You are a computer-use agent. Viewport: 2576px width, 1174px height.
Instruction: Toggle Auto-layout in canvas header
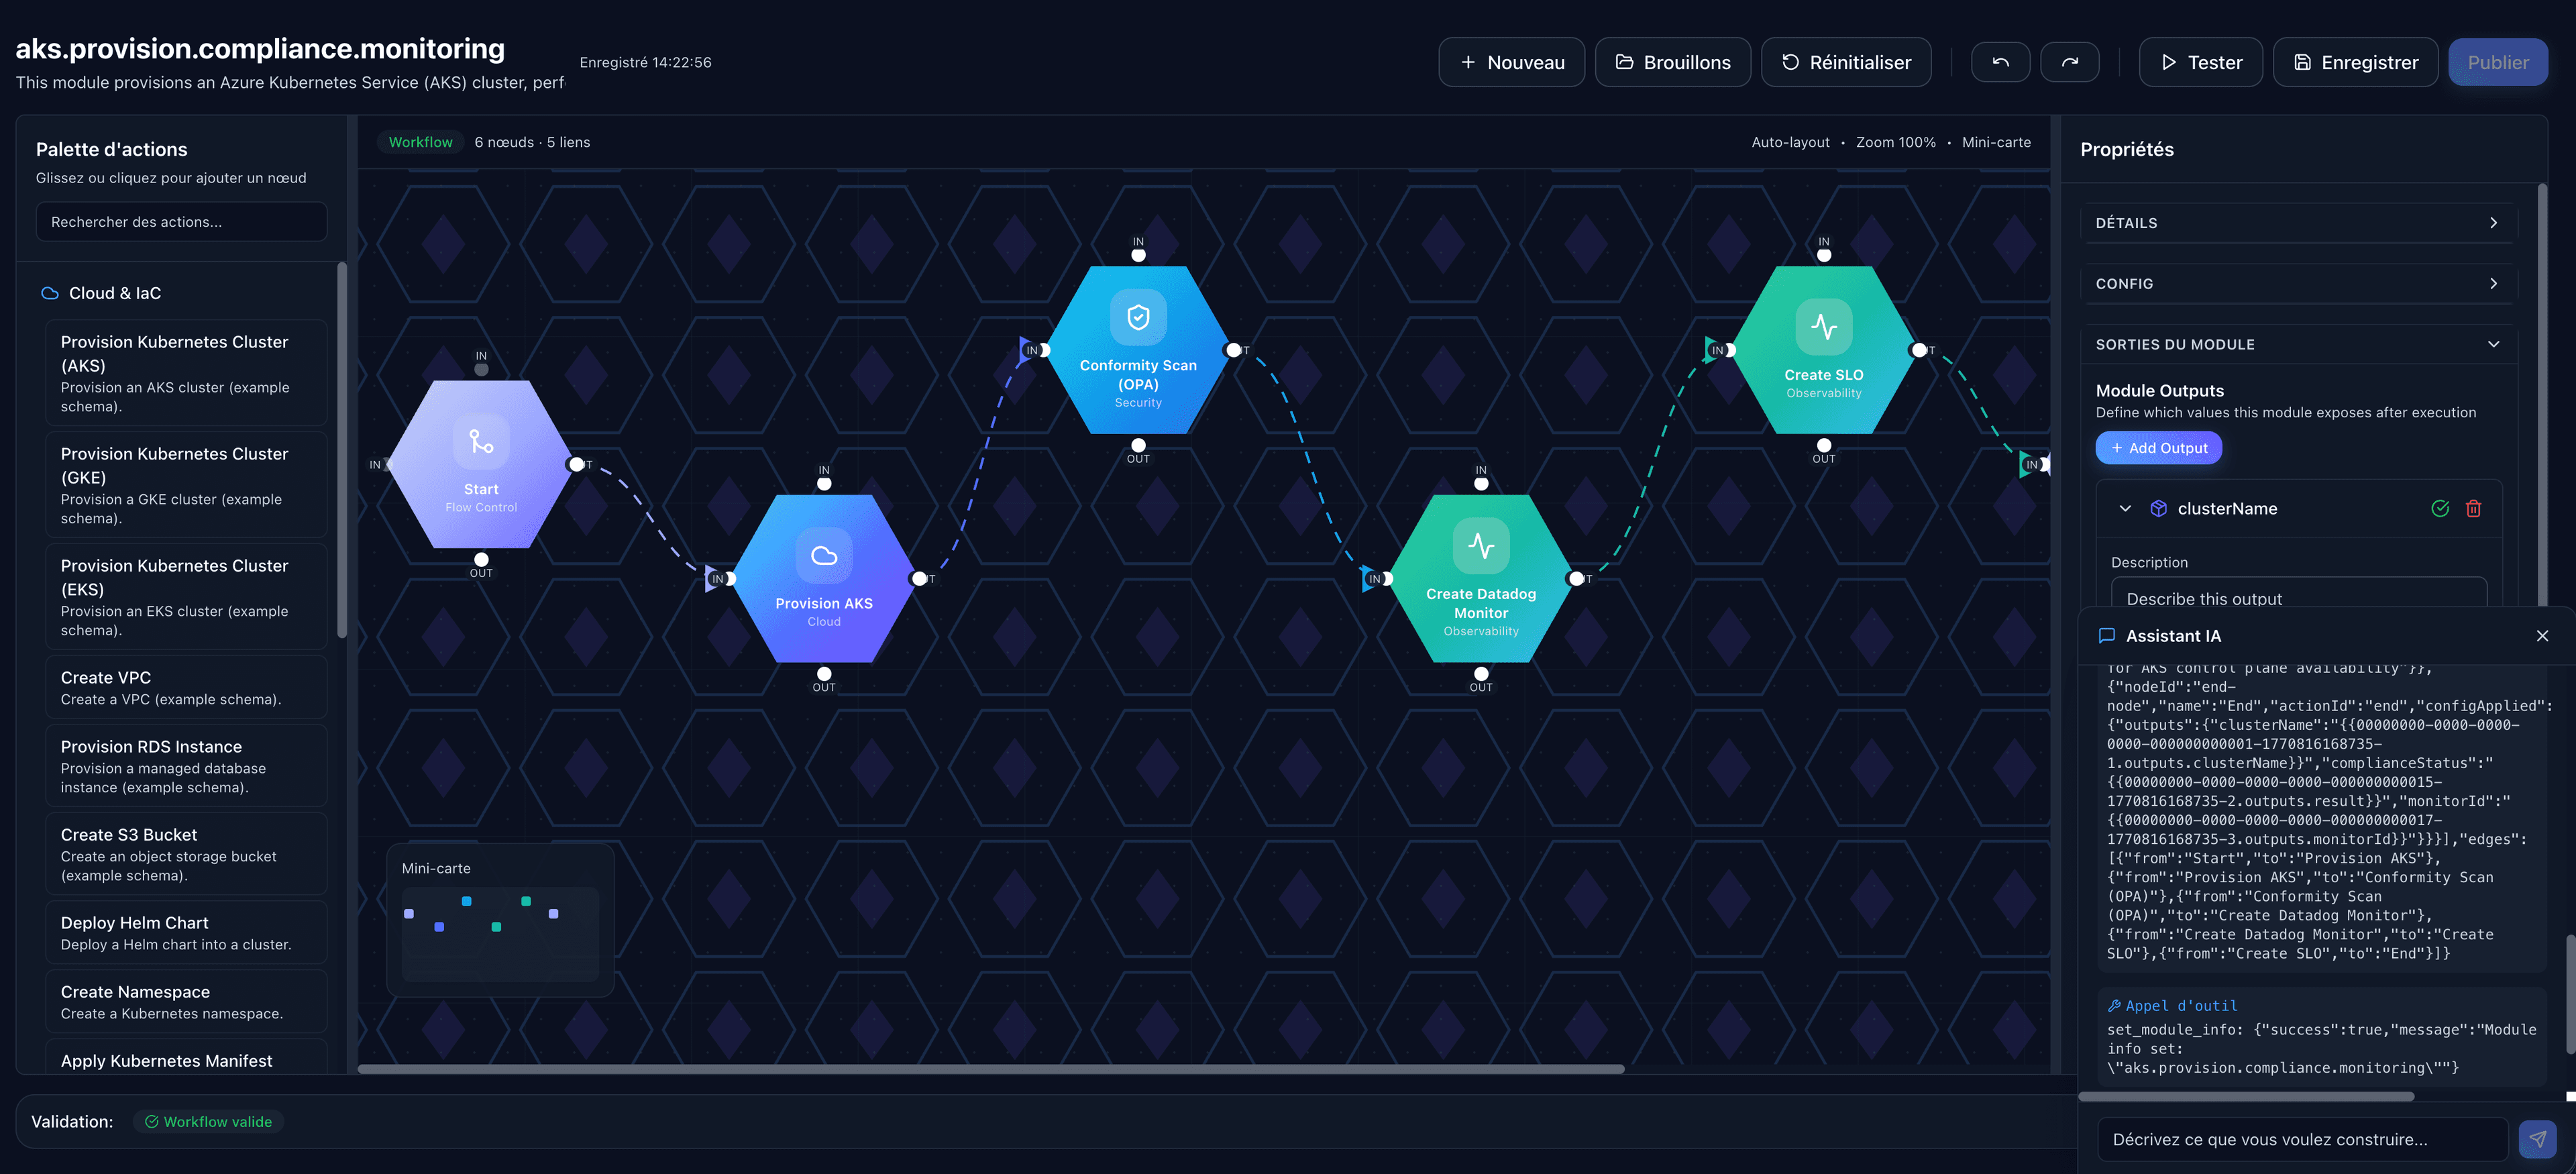[x=1790, y=142]
